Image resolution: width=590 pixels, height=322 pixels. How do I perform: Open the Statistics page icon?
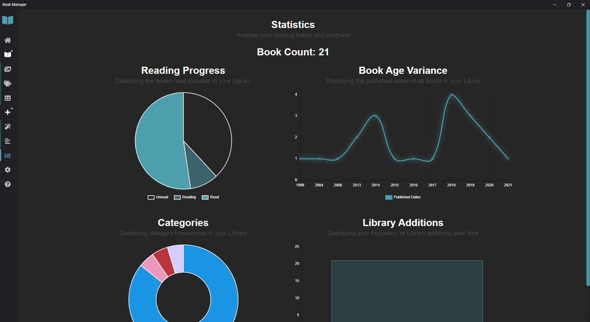click(8, 155)
